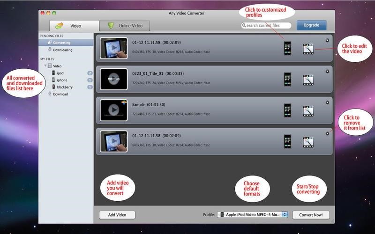375x234 pixels.
Task: Edit the first video with clapperboard icon
Action: click(308, 48)
